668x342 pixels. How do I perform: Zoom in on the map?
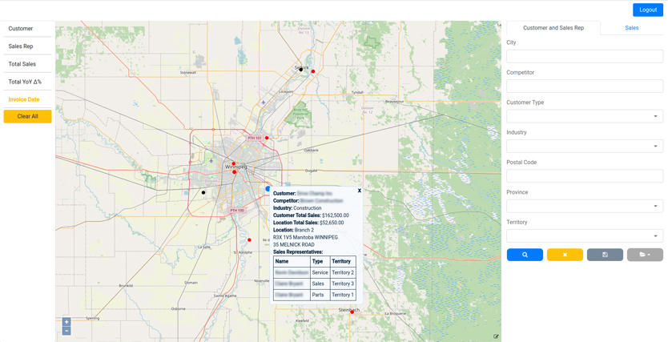[66, 321]
